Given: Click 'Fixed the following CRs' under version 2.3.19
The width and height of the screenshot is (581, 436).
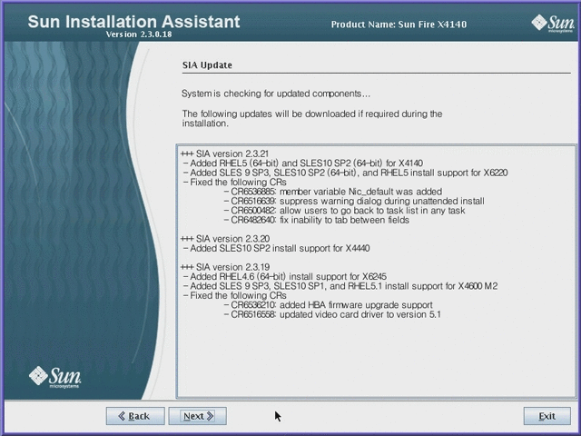Looking at the screenshot, I should (x=235, y=296).
